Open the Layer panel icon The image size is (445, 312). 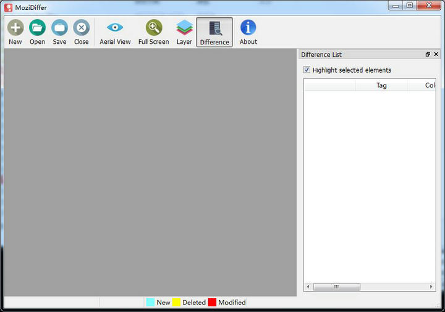184,28
